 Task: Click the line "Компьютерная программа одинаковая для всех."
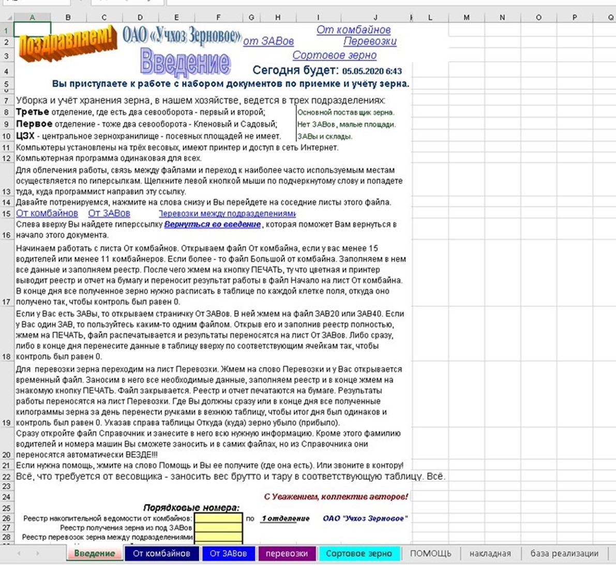109,159
